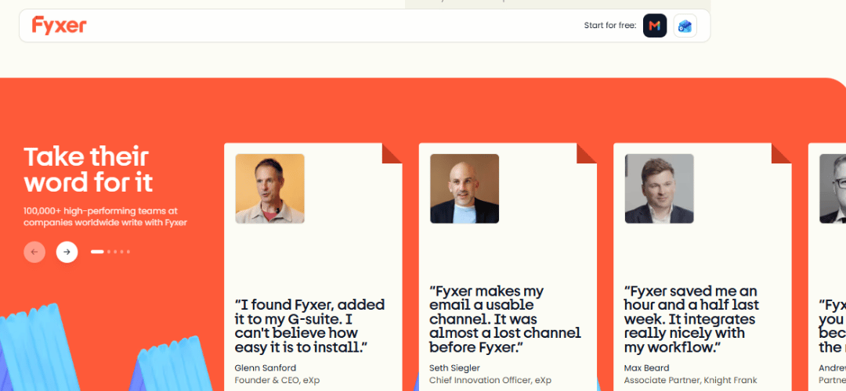Click the name "Glenn Sanford"
This screenshot has width=846, height=391.
(x=266, y=368)
